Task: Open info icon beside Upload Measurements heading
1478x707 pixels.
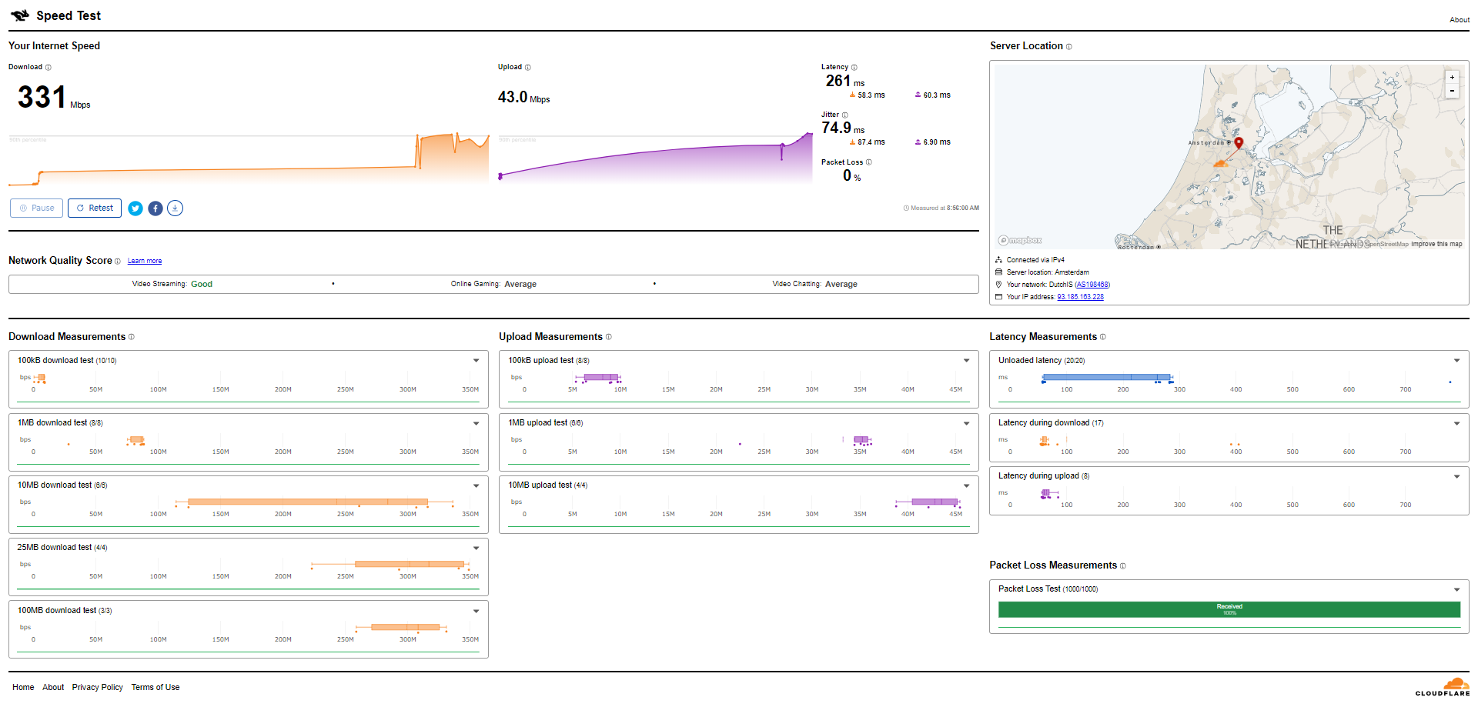Action: click(x=609, y=337)
